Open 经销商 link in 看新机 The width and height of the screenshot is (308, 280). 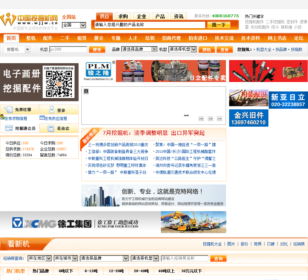[x=299, y=244]
